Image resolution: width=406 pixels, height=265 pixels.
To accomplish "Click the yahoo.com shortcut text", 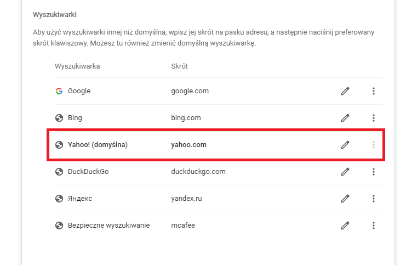I will pos(189,145).
